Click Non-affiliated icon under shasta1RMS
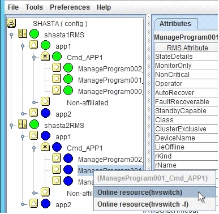 coord(45,102)
